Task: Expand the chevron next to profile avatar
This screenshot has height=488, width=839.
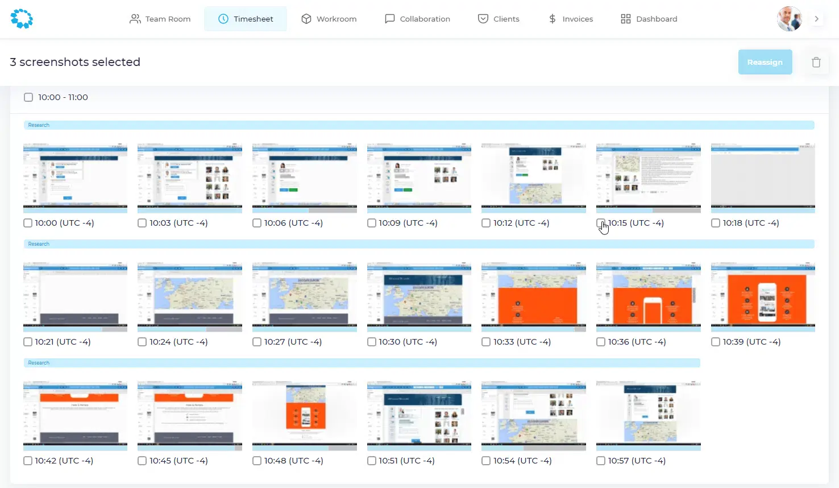Action: 817,19
